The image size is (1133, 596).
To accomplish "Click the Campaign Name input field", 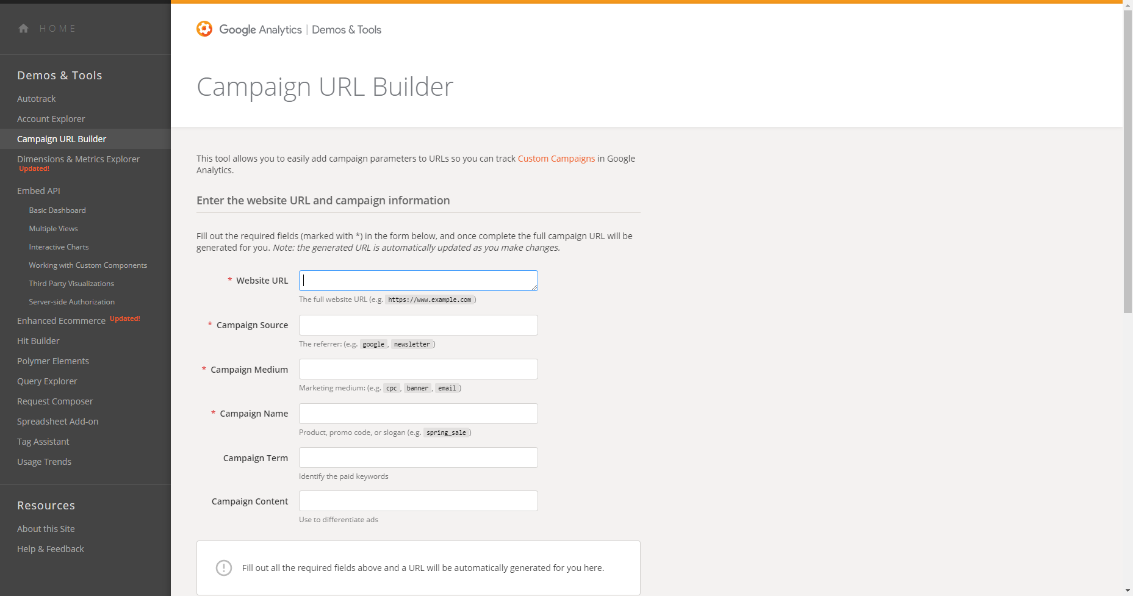I will 419,414.
